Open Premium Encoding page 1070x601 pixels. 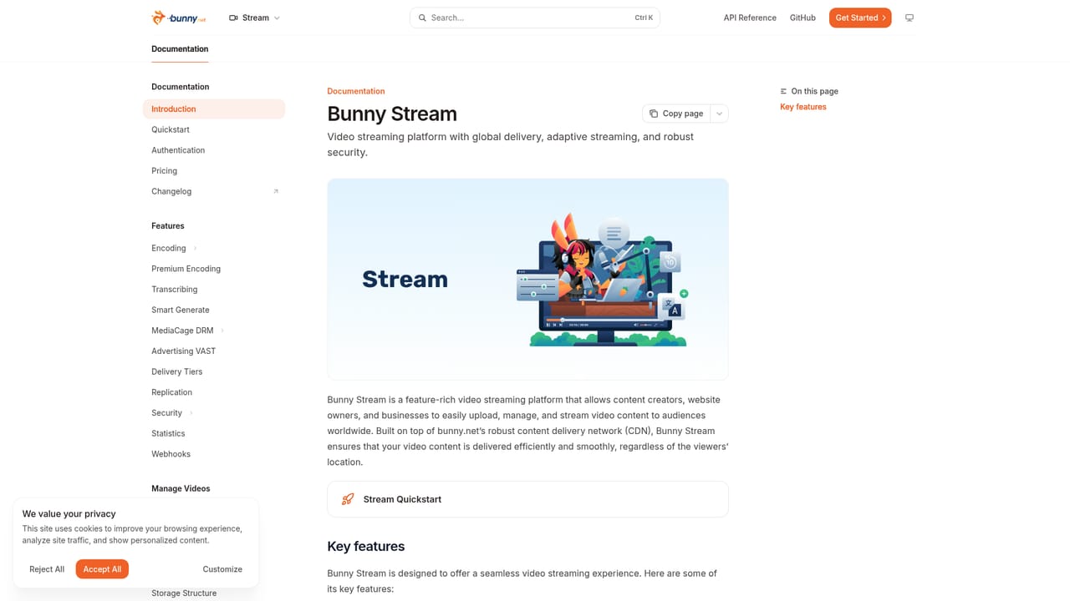coord(214,269)
